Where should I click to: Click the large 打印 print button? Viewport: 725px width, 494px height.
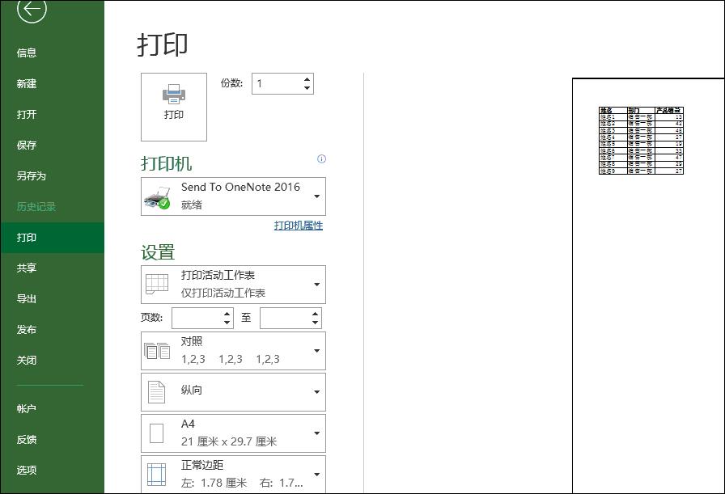tap(172, 107)
